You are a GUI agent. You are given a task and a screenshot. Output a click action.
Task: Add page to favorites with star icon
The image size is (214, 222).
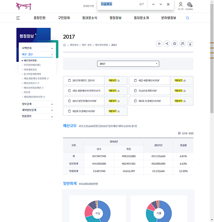(159, 44)
